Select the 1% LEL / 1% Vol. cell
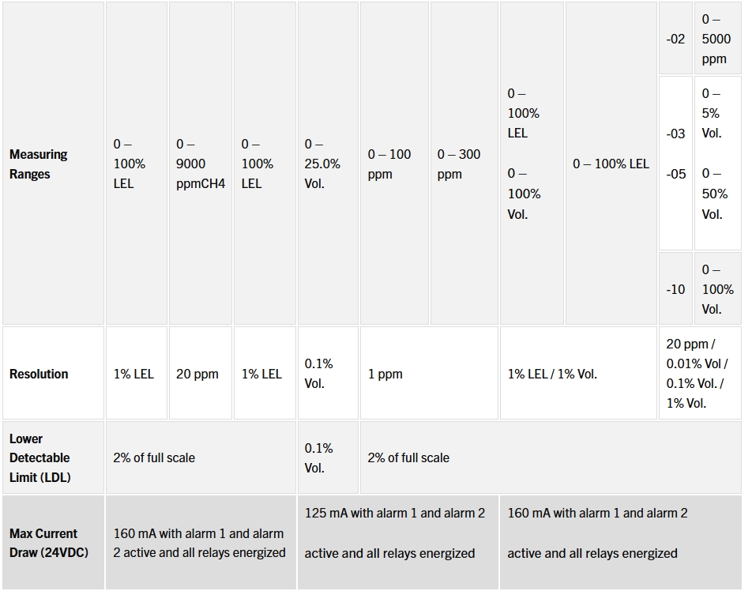The image size is (752, 591). 577,374
